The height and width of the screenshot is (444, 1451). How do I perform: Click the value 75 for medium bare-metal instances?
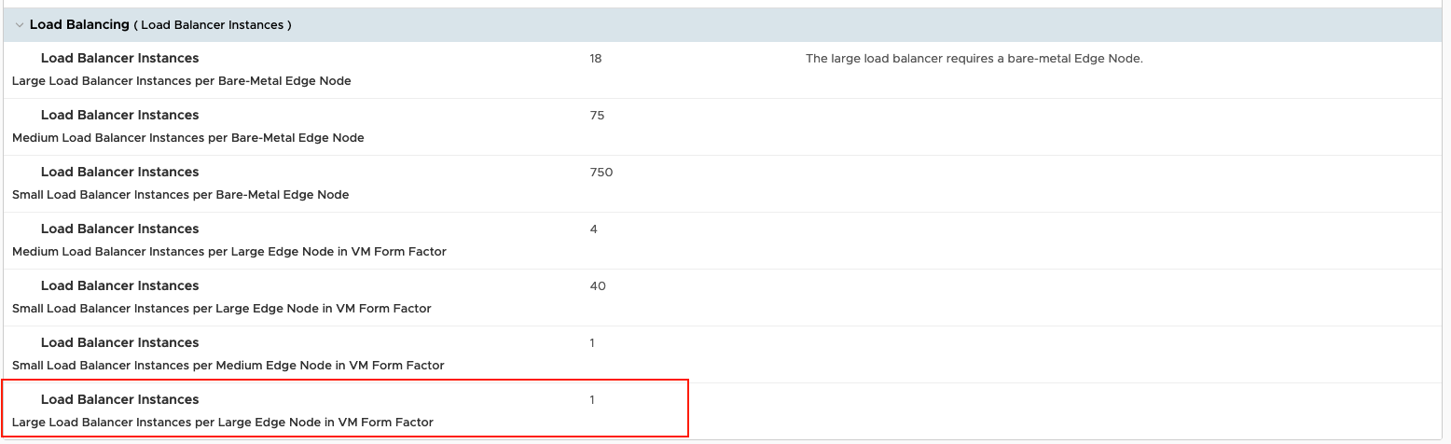(x=597, y=116)
